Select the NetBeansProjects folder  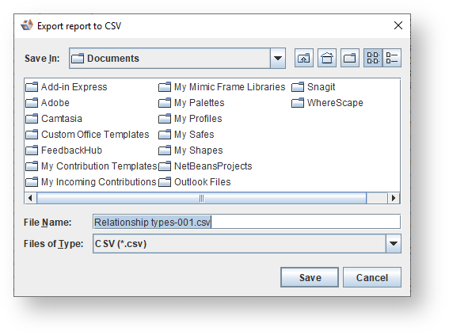tap(205, 166)
